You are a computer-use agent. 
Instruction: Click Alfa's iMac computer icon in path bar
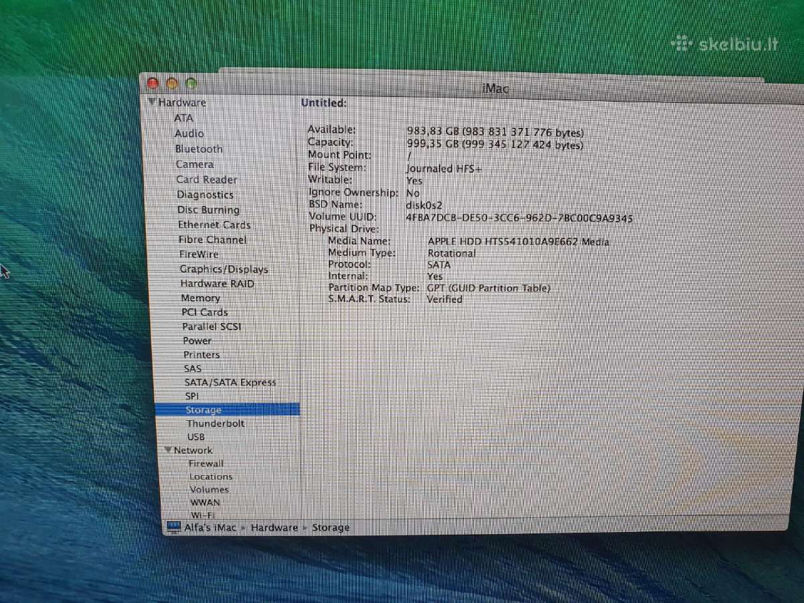[x=174, y=527]
